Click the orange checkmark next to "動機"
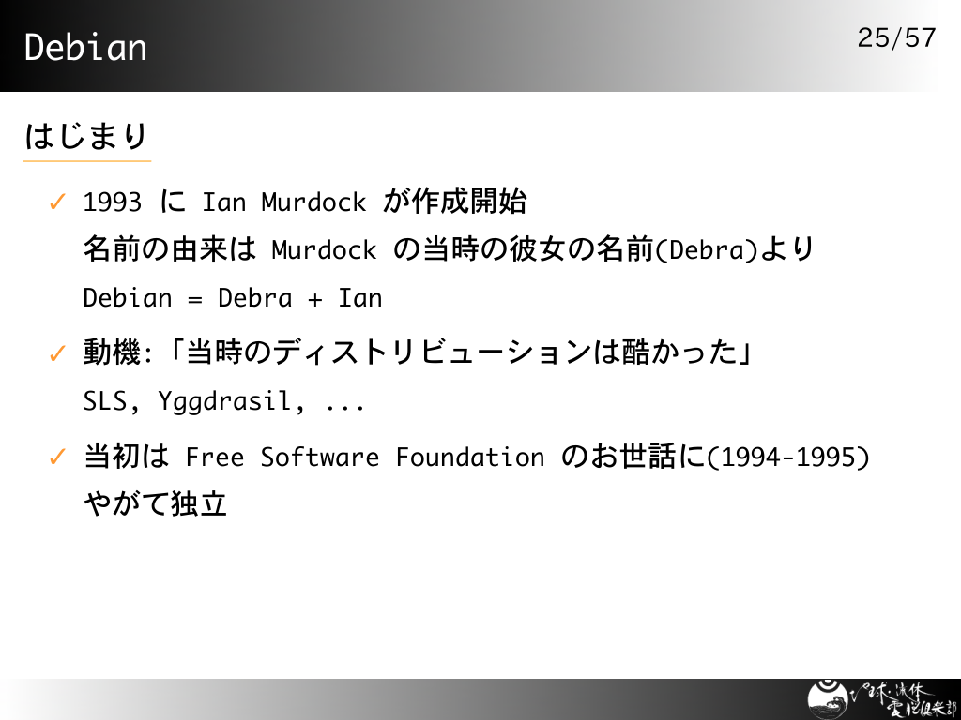The height and width of the screenshot is (720, 961). (57, 353)
